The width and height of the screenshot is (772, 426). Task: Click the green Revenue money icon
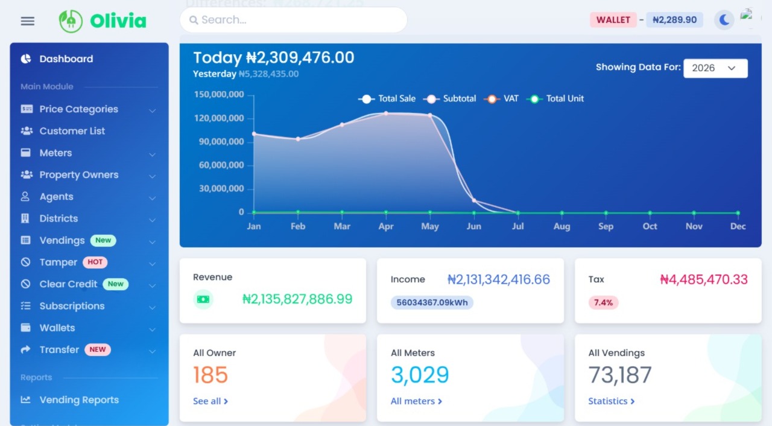203,299
